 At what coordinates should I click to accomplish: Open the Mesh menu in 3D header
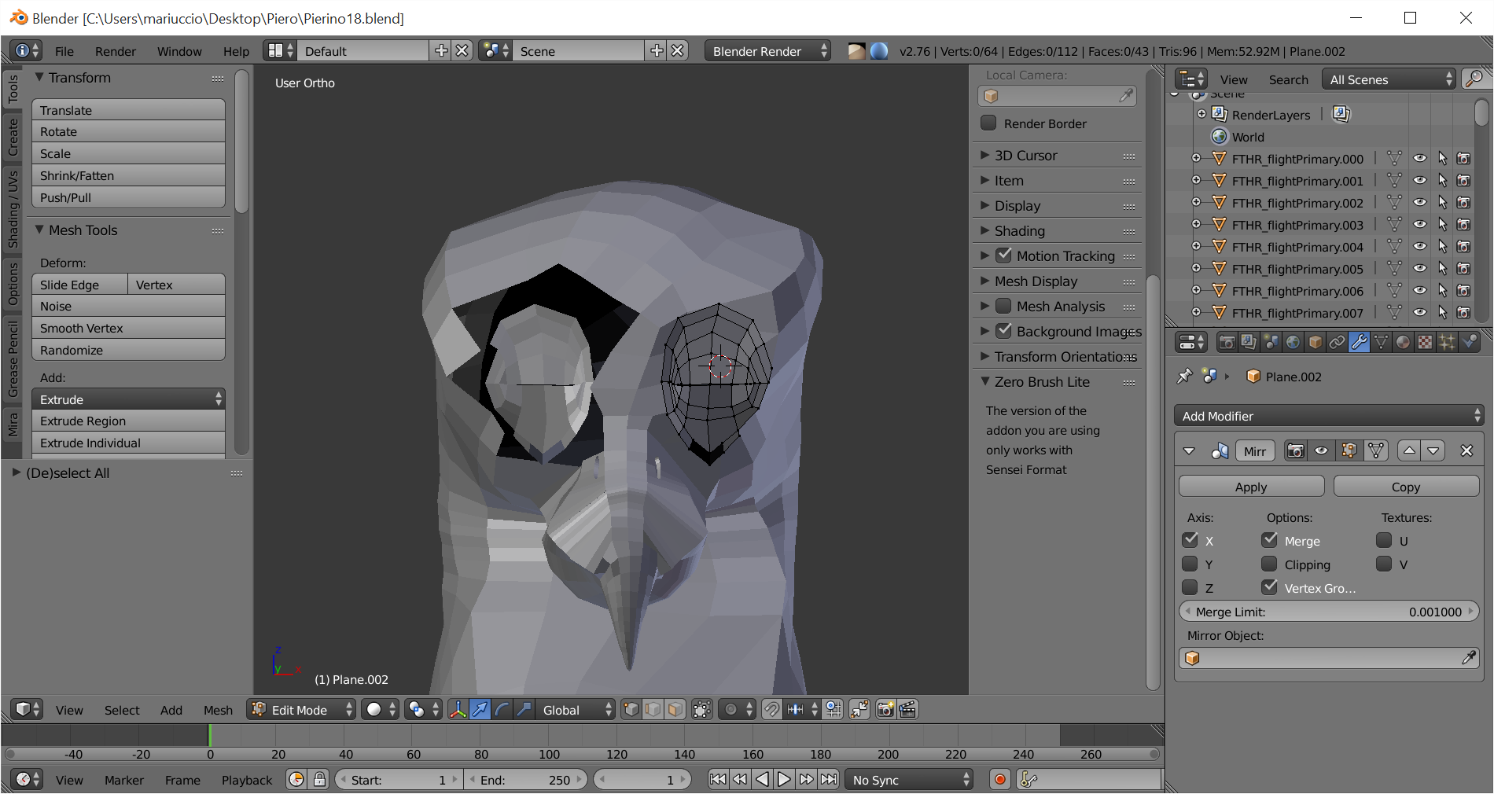coord(218,710)
